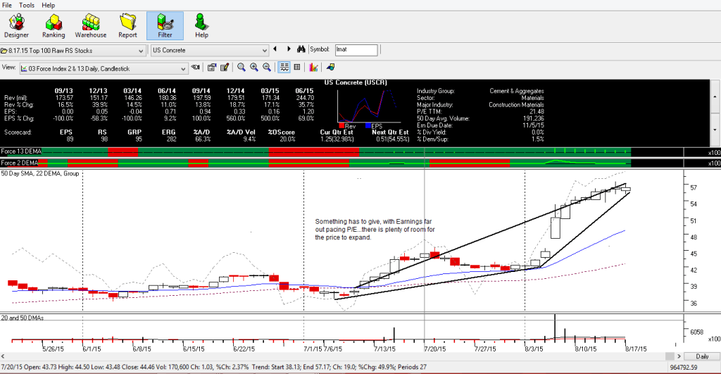
Task: Go to previous stock with left arrow
Action: 275,49
